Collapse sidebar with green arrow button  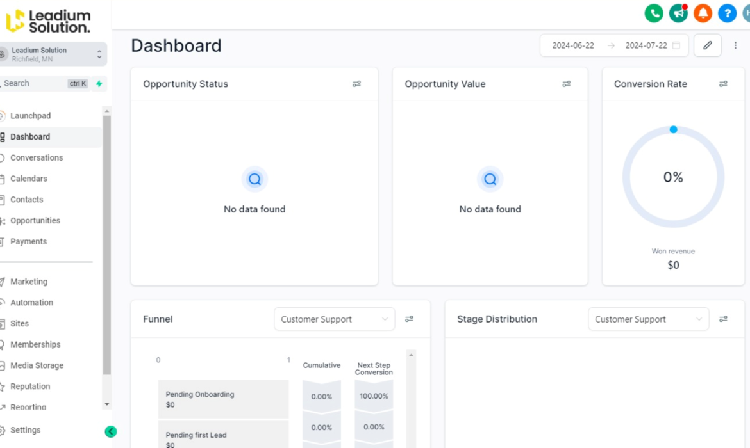(x=110, y=431)
